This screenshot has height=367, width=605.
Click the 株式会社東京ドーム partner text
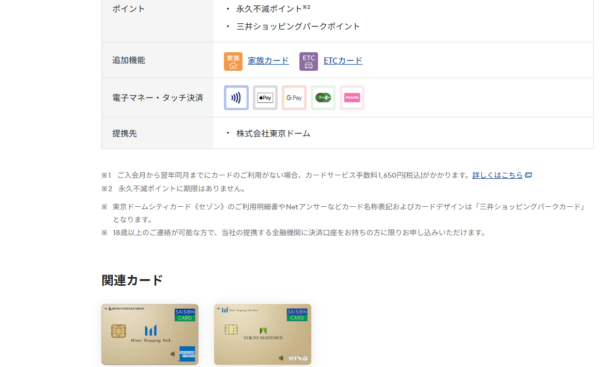[x=273, y=133]
